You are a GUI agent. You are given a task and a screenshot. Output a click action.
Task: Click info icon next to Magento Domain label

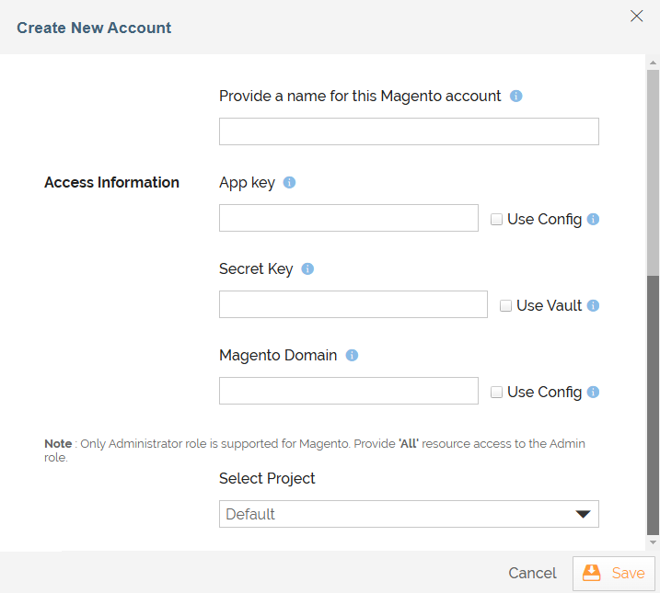pos(352,355)
